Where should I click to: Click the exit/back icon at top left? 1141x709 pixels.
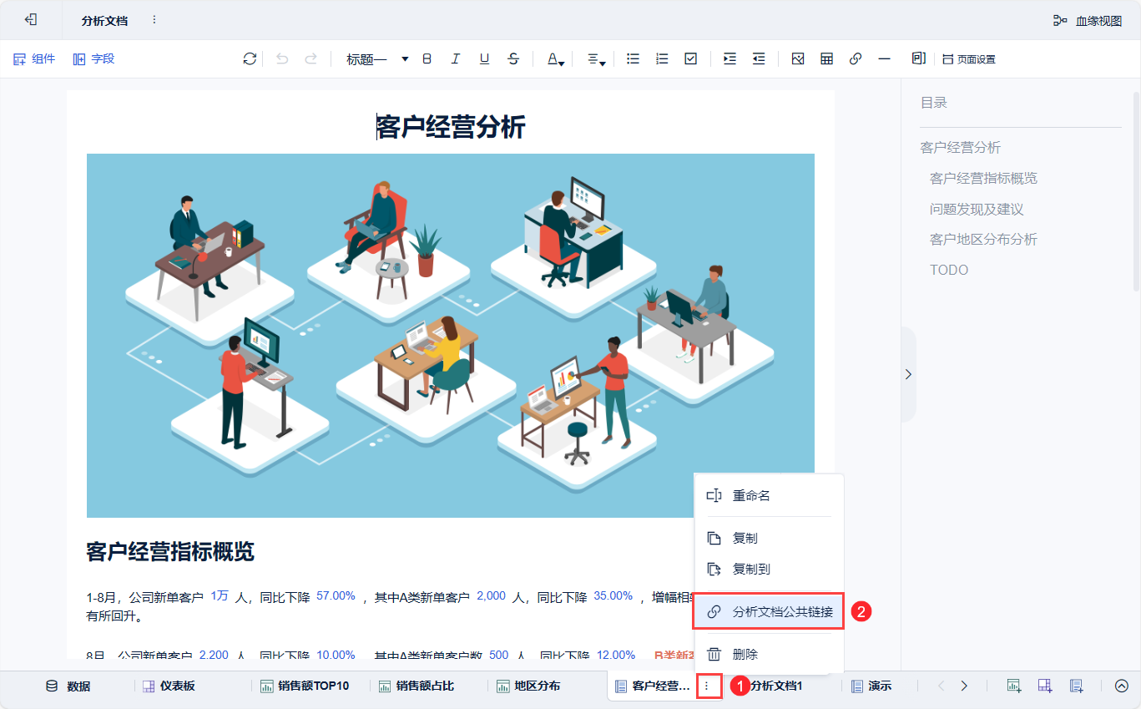[31, 19]
